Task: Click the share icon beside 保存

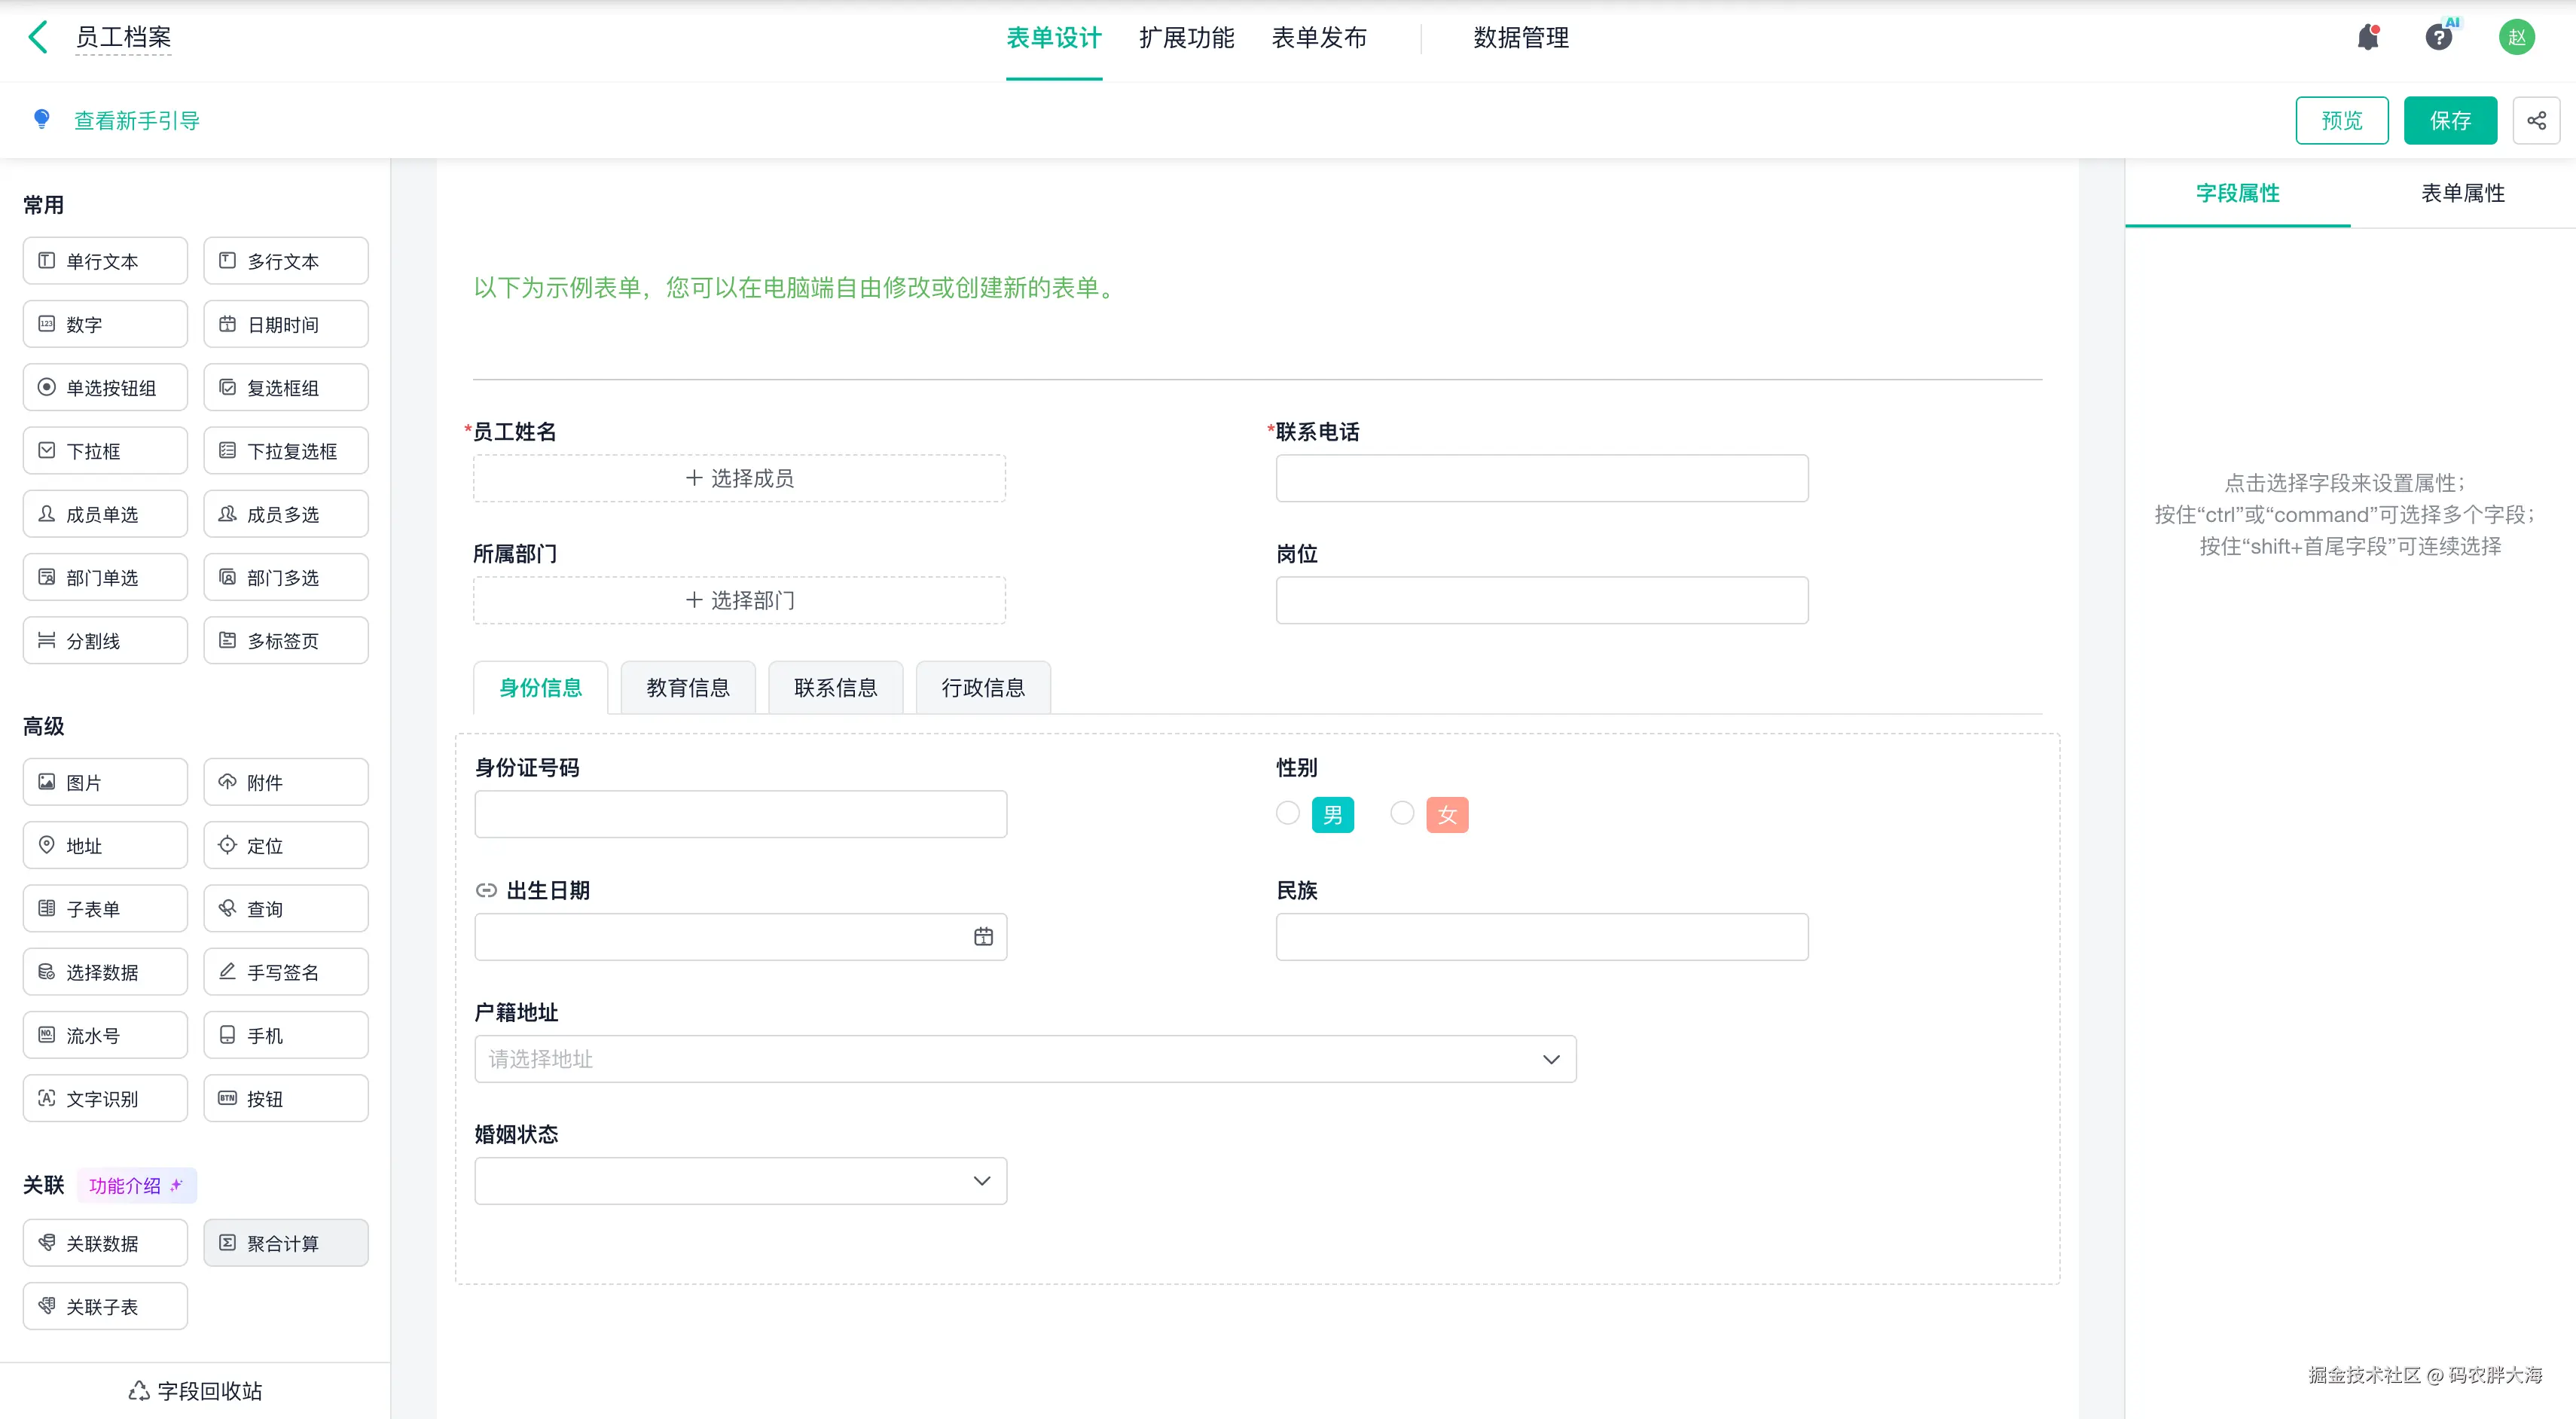Action: pyautogui.click(x=2536, y=121)
